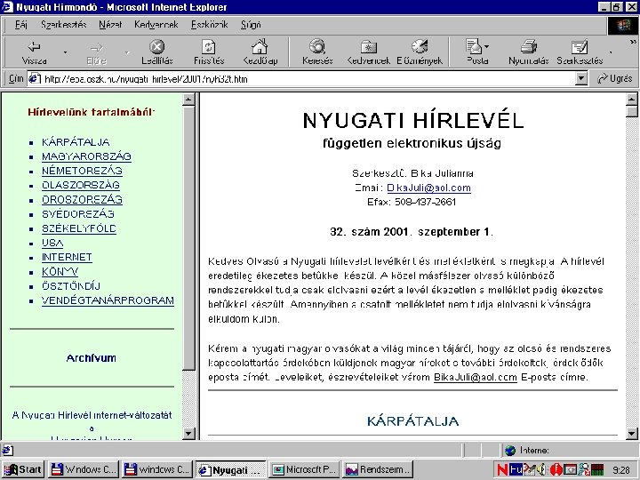Click the Internet zone globe icon in status bar
Screen dimensions: 640x480
tap(510, 450)
